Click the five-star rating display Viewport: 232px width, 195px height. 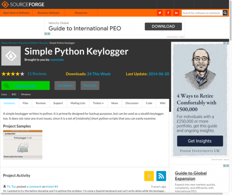(x=13, y=74)
